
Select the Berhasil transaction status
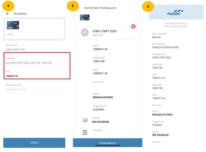(x=156, y=37)
